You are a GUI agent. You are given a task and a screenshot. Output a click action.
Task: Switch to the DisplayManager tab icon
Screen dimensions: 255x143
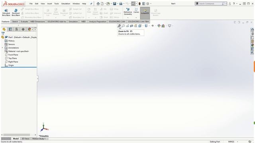click(x=29, y=29)
